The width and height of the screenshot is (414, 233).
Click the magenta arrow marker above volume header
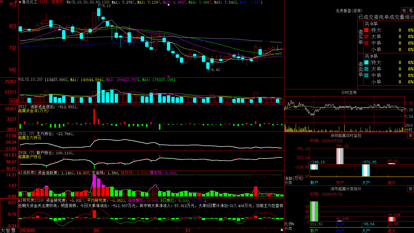pos(168,77)
